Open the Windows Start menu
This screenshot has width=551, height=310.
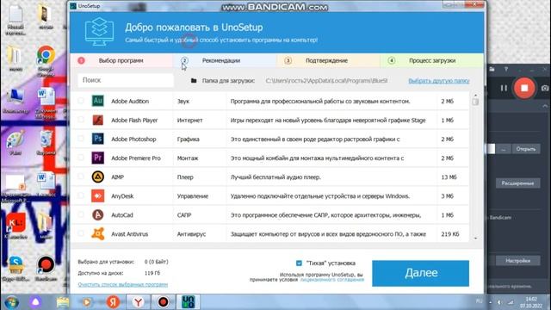coord(11,302)
